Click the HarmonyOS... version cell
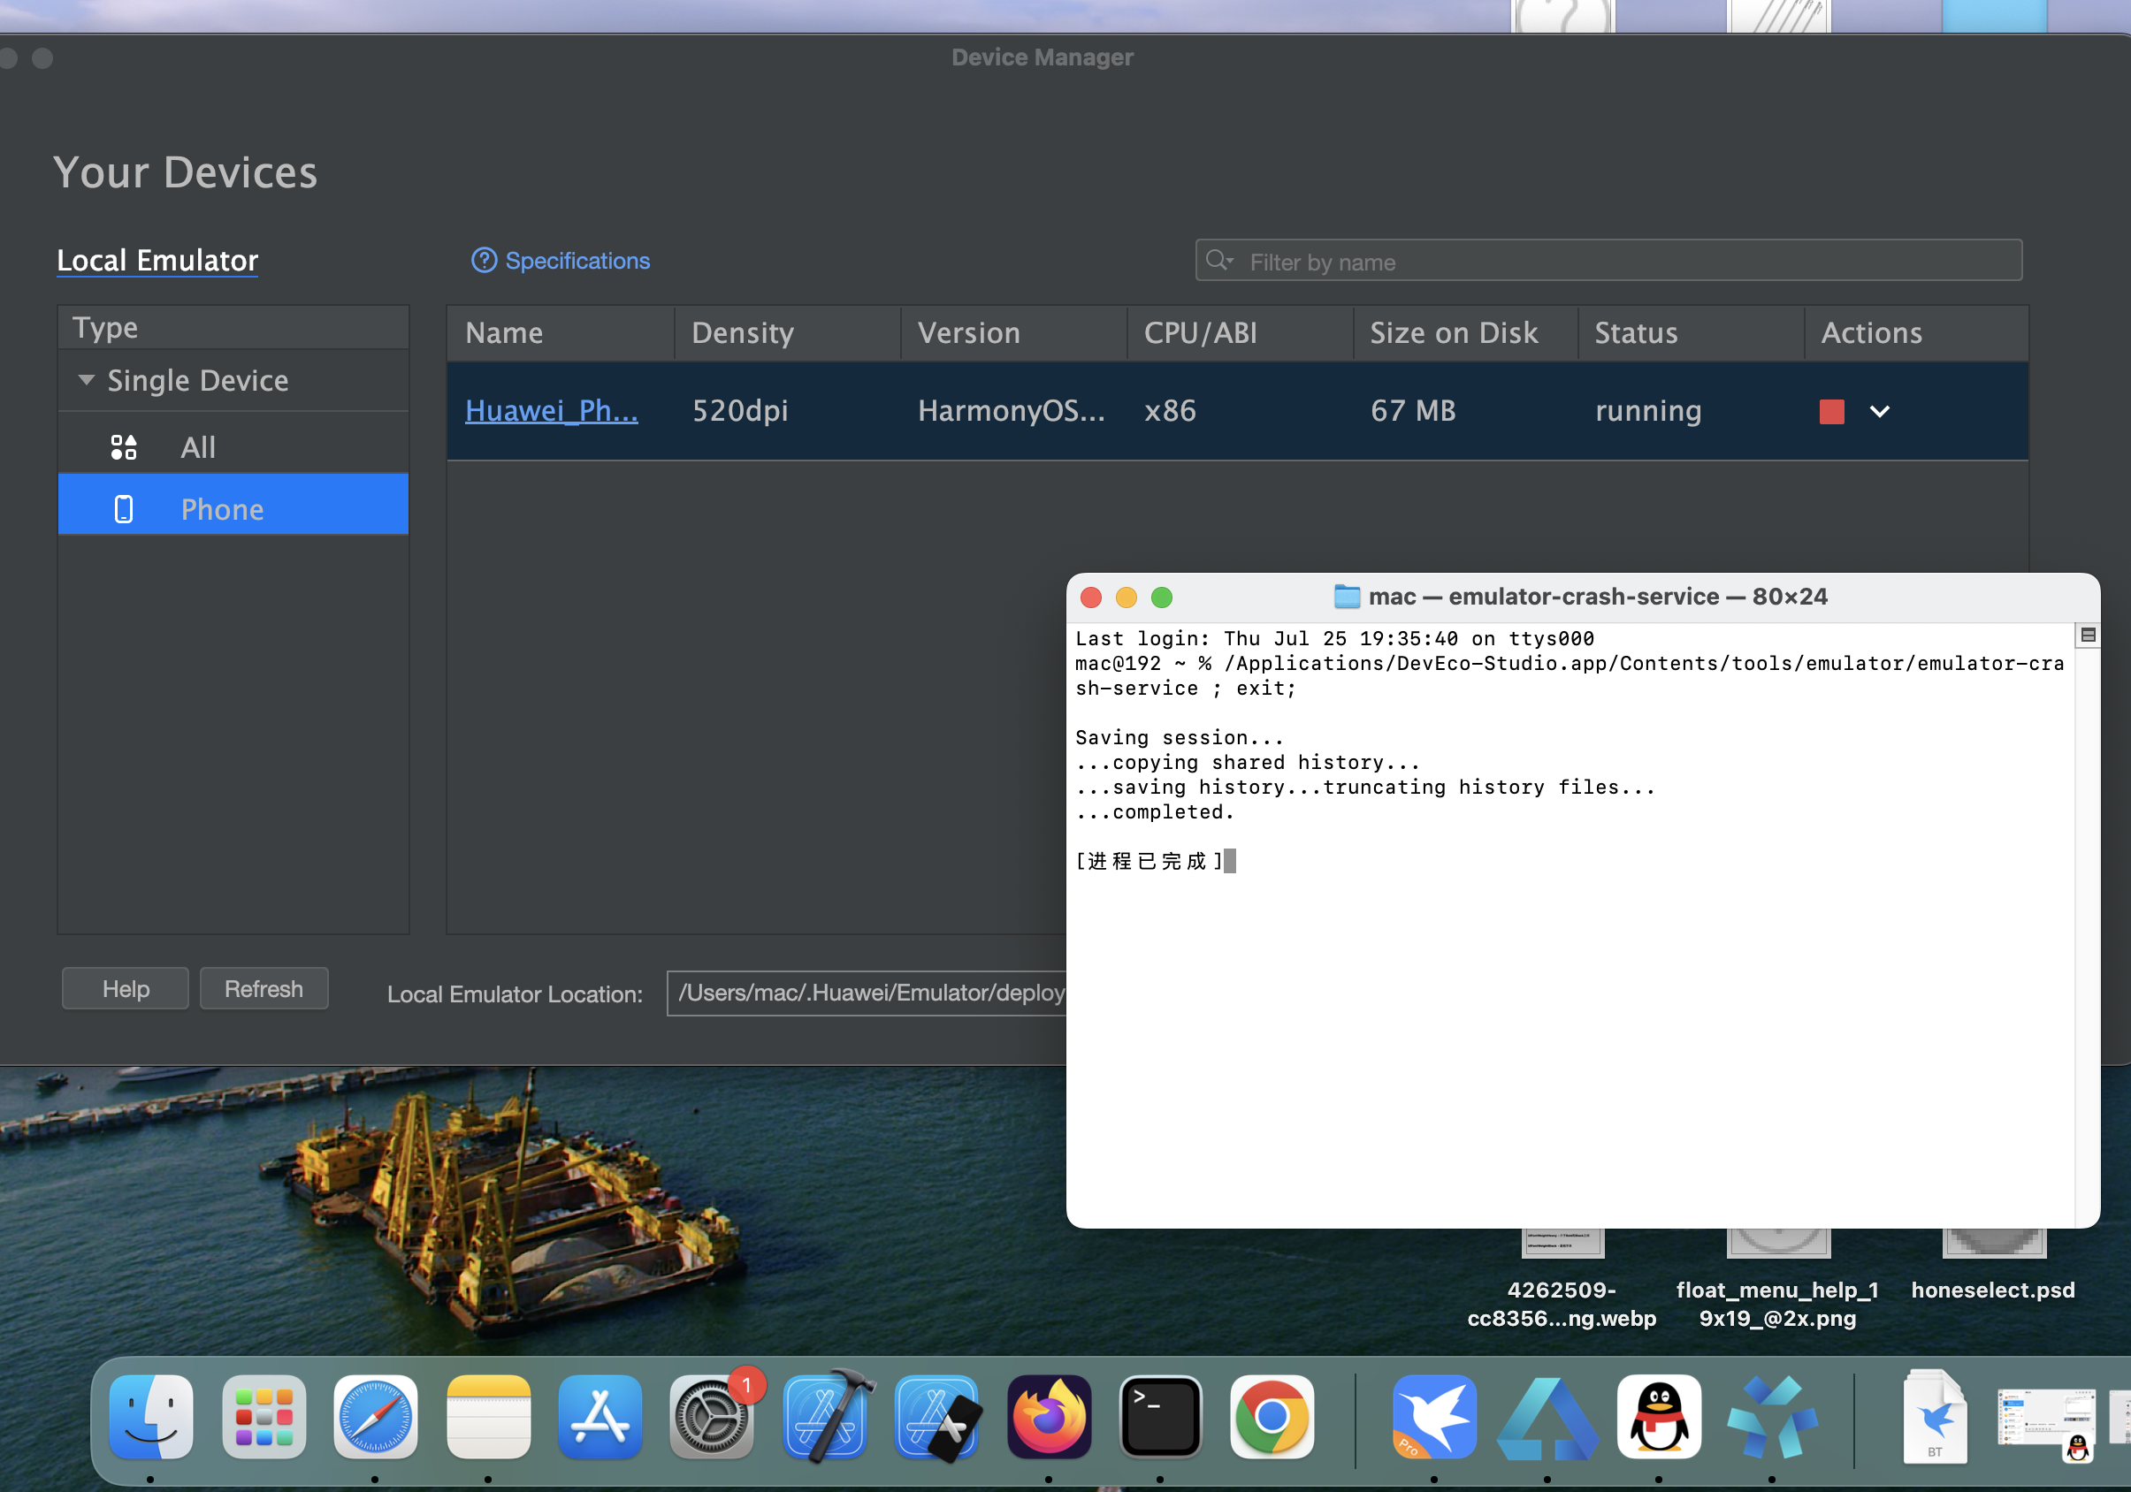The width and height of the screenshot is (2131, 1492). 1011,410
